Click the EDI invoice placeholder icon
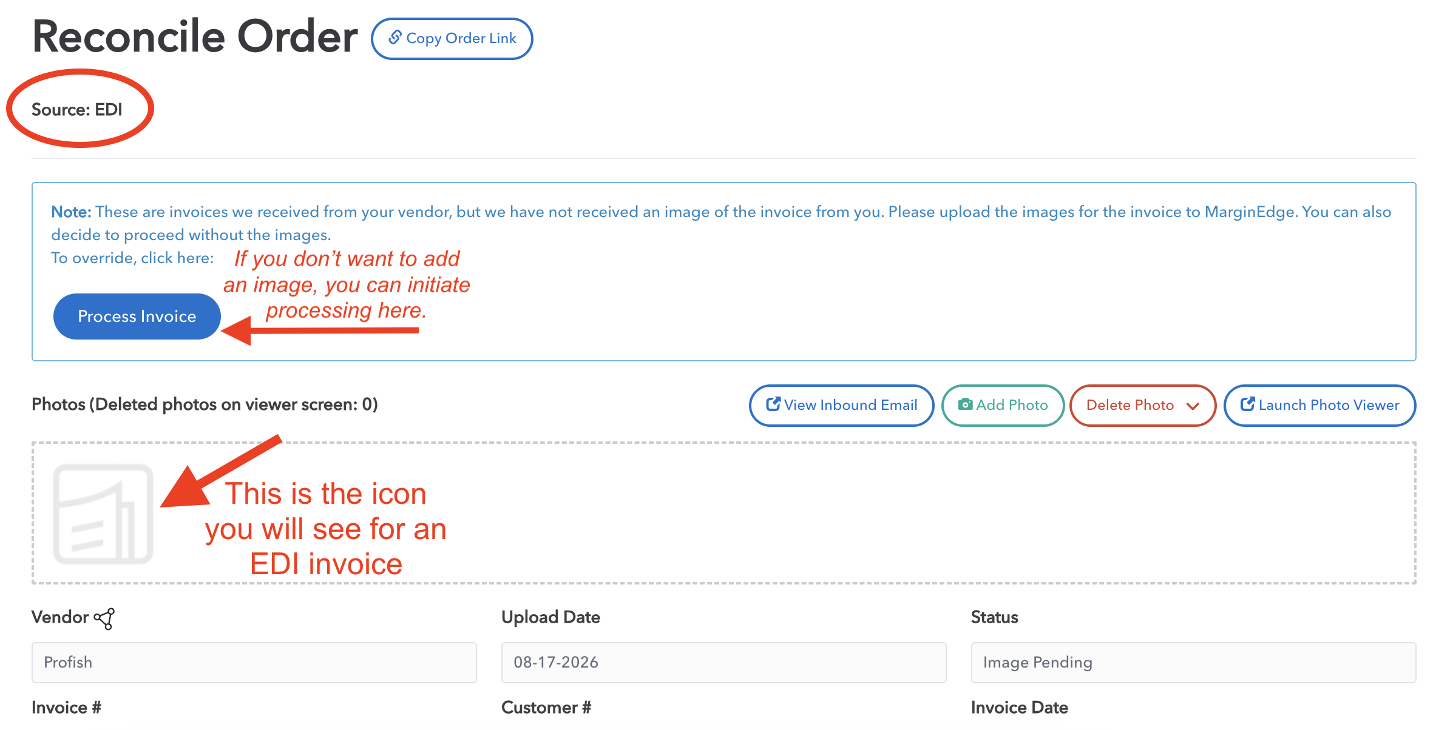 click(x=103, y=514)
